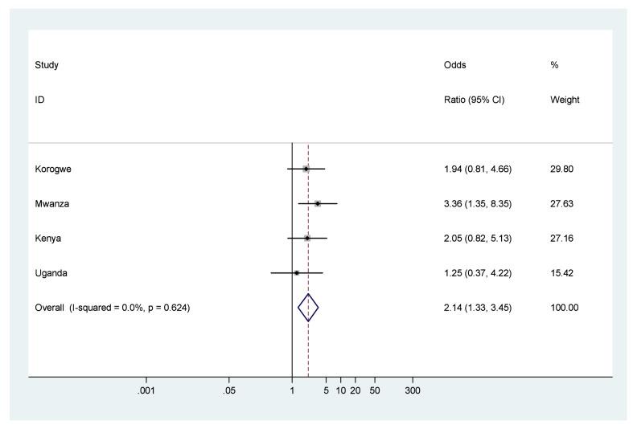This screenshot has height=433, width=633.
Task: Click the .001 axis tick label
Action: click(146, 390)
